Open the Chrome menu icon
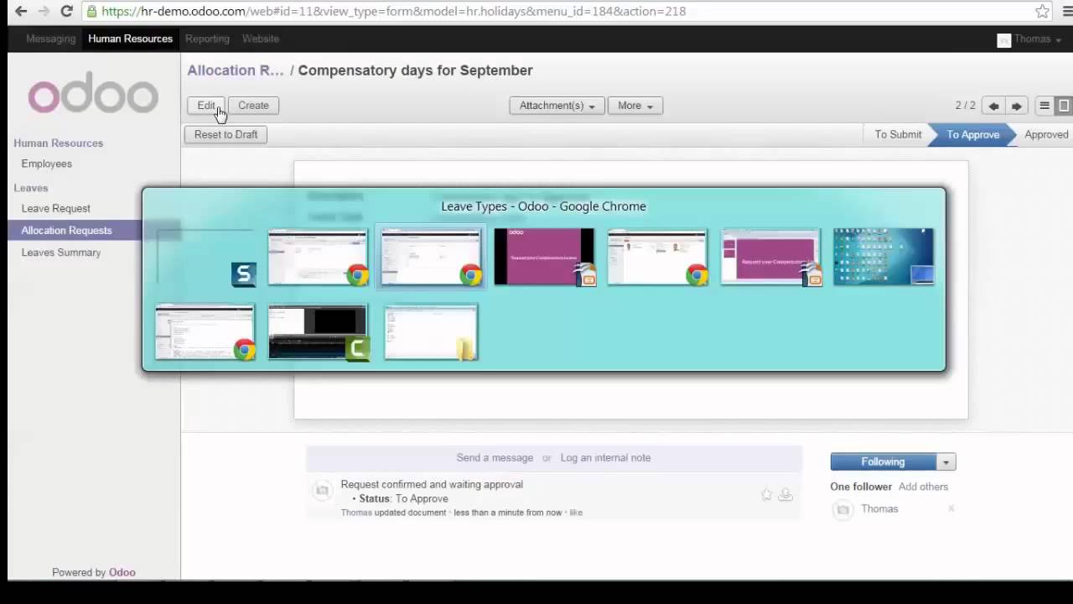Image resolution: width=1073 pixels, height=604 pixels. [x=1068, y=12]
